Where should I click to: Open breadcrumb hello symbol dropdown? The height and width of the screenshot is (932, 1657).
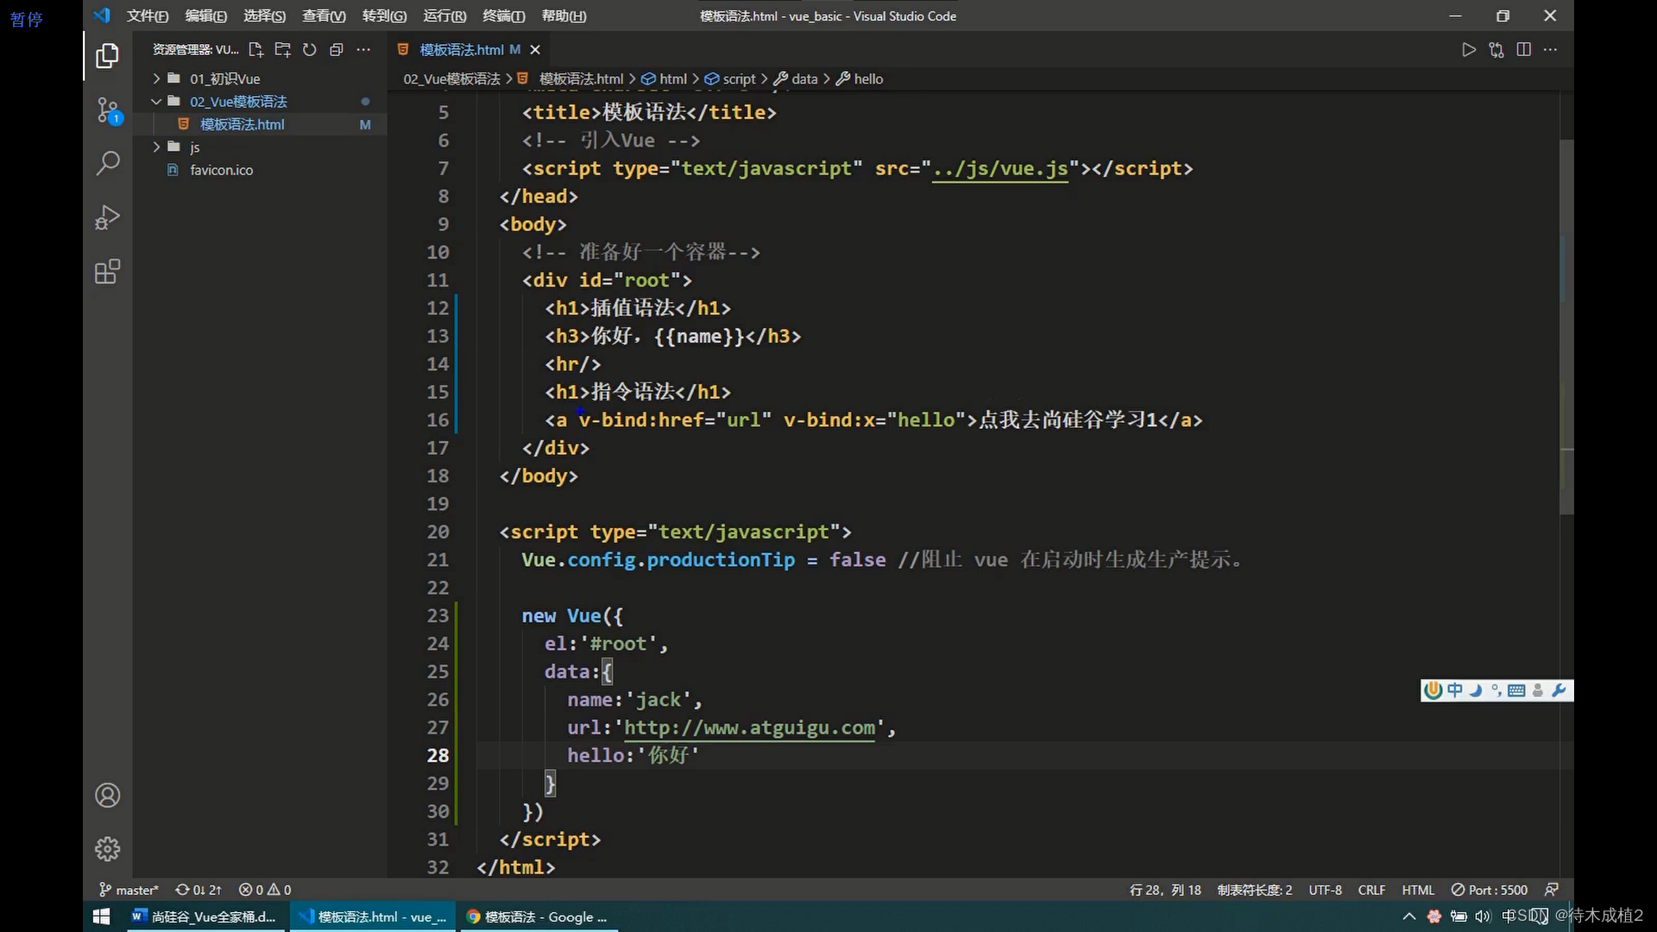point(860,79)
